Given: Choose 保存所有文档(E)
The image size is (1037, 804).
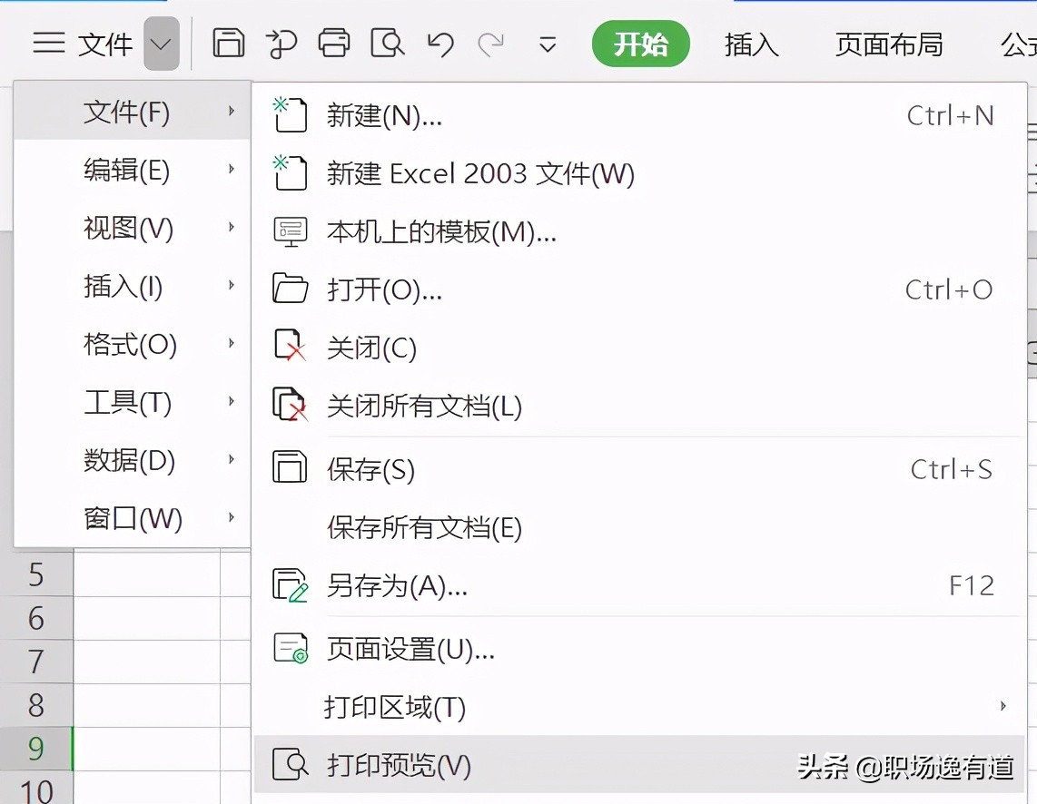Looking at the screenshot, I should coord(639,528).
